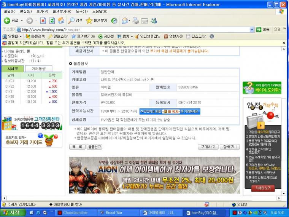
Task: Open the 지마켓 shortcut
Action: [106, 36]
